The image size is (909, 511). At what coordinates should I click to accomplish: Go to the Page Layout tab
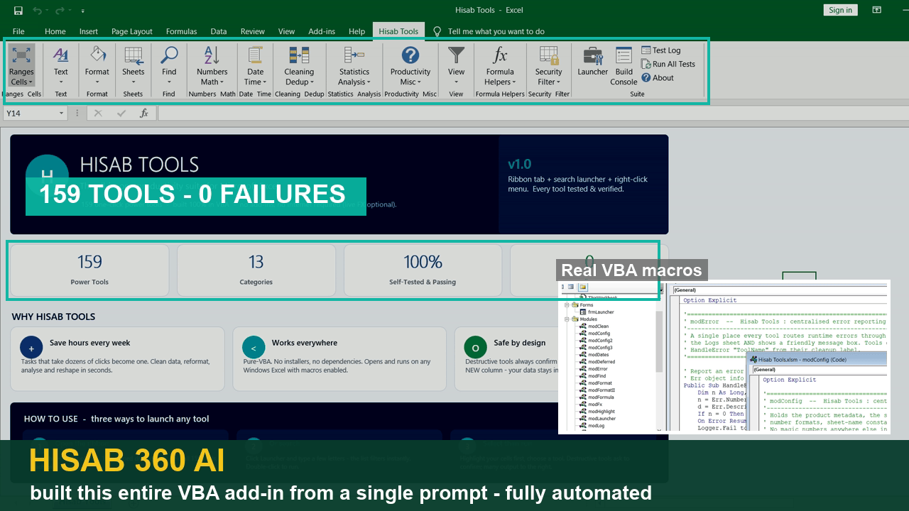tap(131, 31)
